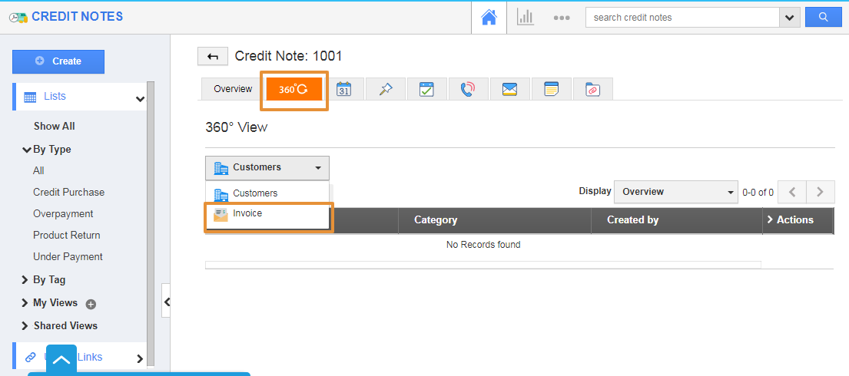Open the search options dropdown arrow
This screenshot has height=376, width=849.
point(789,18)
